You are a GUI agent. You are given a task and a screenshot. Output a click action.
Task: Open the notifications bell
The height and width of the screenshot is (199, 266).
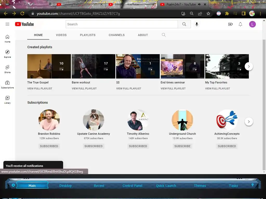240,24
